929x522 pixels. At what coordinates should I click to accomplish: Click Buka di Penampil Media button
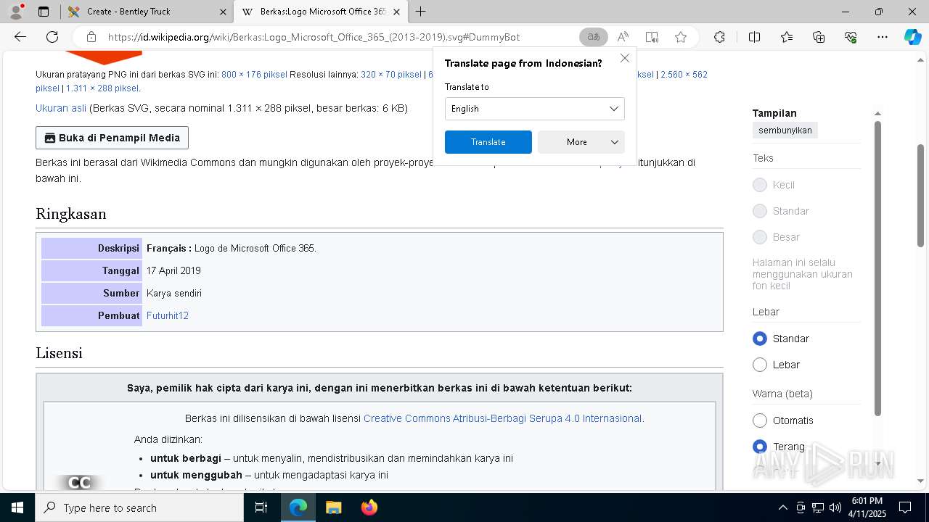click(x=112, y=138)
